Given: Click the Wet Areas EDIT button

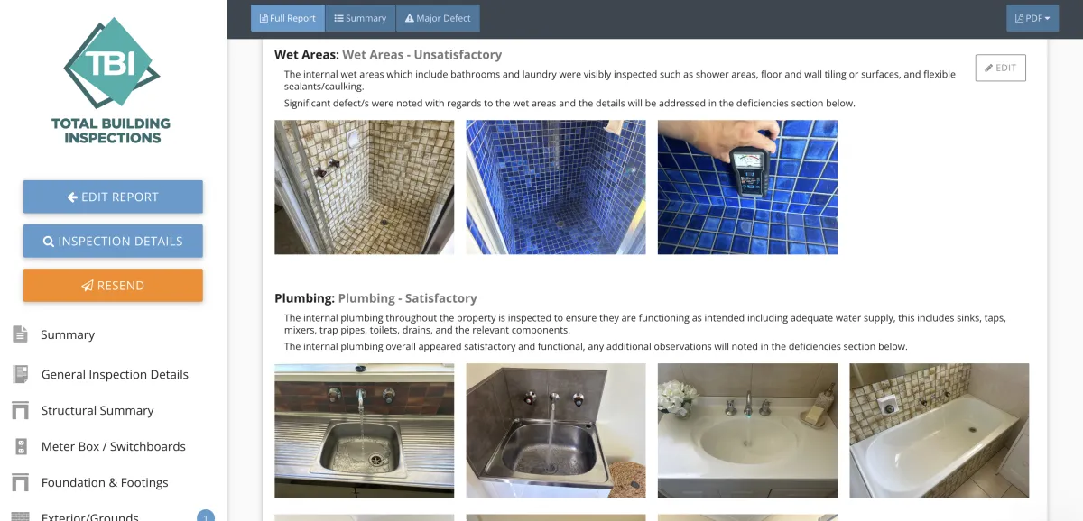Looking at the screenshot, I should tap(1000, 68).
